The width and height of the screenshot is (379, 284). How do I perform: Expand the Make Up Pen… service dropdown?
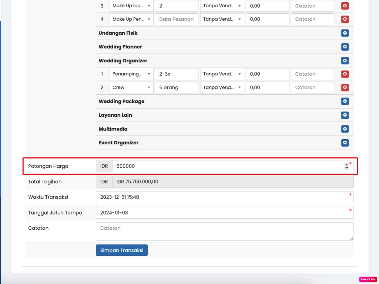[131, 19]
